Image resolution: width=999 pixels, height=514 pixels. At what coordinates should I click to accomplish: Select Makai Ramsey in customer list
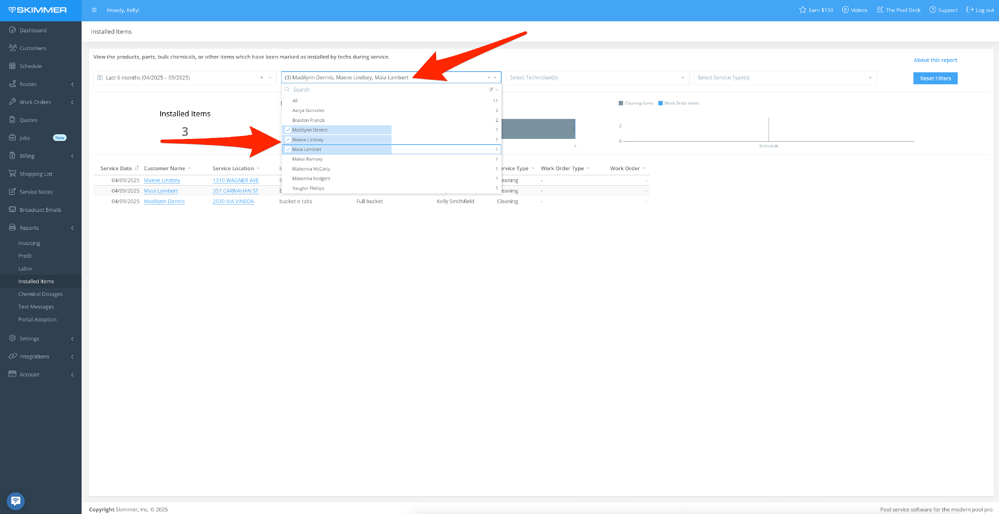tap(308, 159)
